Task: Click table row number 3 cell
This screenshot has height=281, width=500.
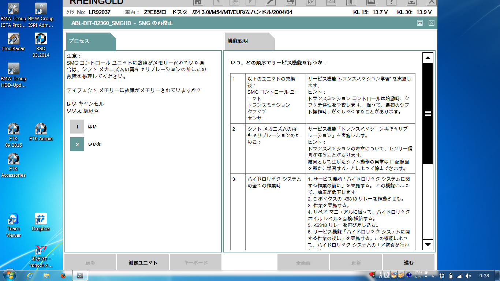Action: (238, 211)
